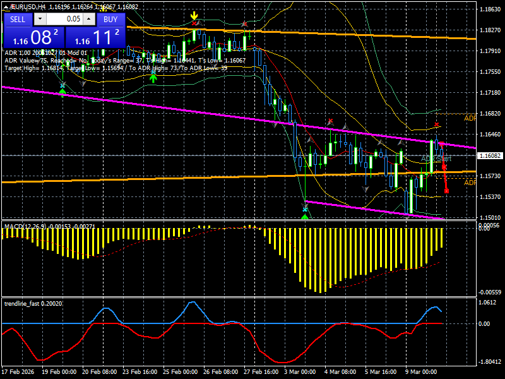The image size is (505, 379).
Task: Click time axis label 25 Feb 00:00
Action: click(180, 372)
